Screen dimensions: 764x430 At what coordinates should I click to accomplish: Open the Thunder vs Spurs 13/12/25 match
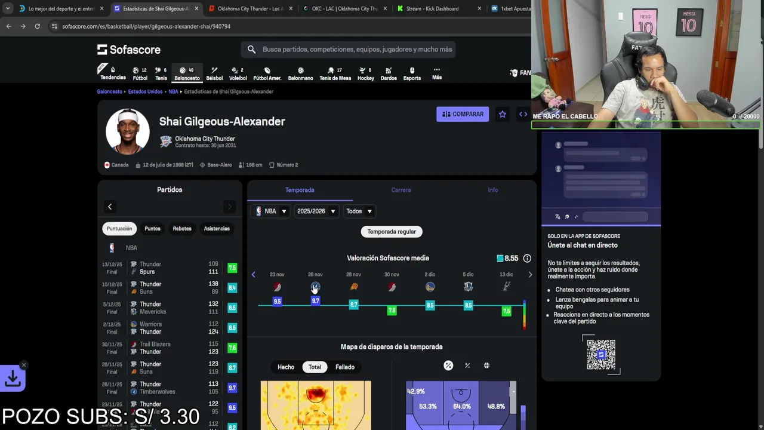(170, 268)
